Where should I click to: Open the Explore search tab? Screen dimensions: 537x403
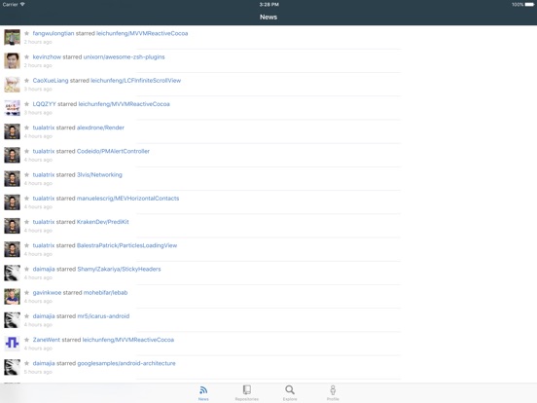290,392
